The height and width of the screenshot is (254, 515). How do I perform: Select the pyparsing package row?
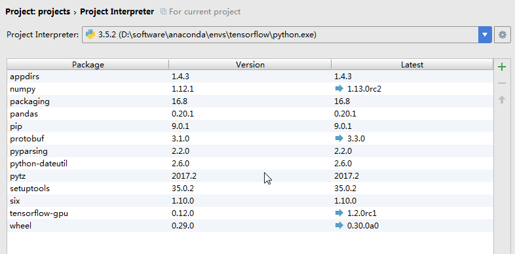click(250, 151)
